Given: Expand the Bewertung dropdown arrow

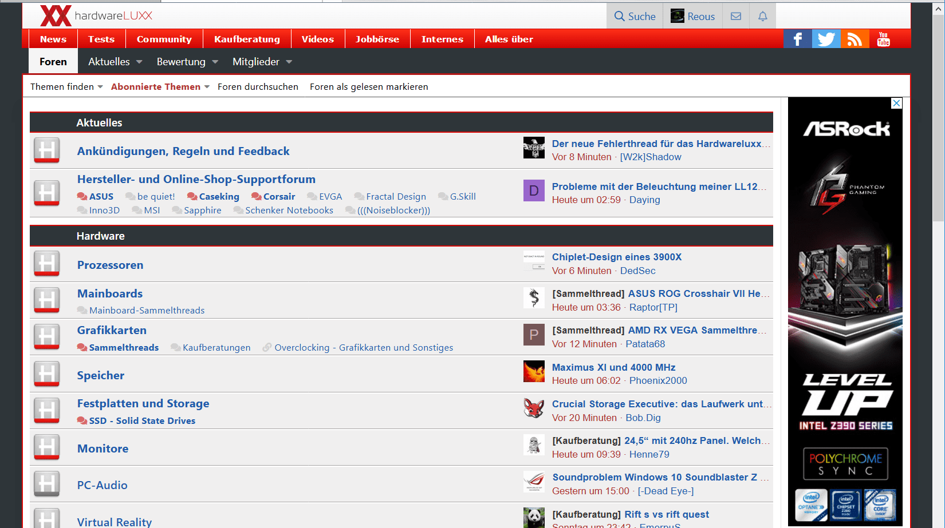Looking at the screenshot, I should [x=215, y=62].
